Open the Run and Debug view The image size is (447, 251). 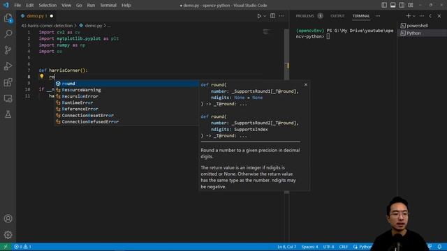point(8,66)
